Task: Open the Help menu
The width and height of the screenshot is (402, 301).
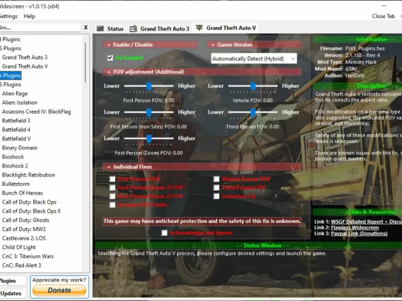Action: coord(30,16)
